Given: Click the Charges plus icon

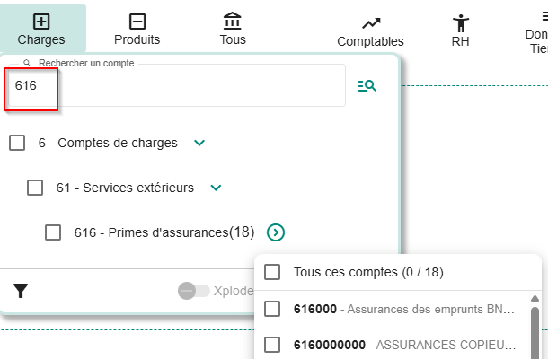Looking at the screenshot, I should [41, 22].
